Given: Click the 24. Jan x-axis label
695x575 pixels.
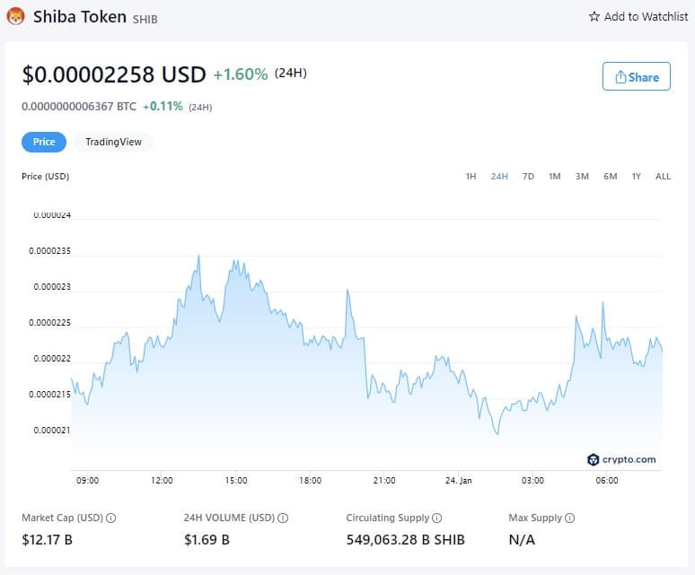Looking at the screenshot, I should pyautogui.click(x=458, y=480).
